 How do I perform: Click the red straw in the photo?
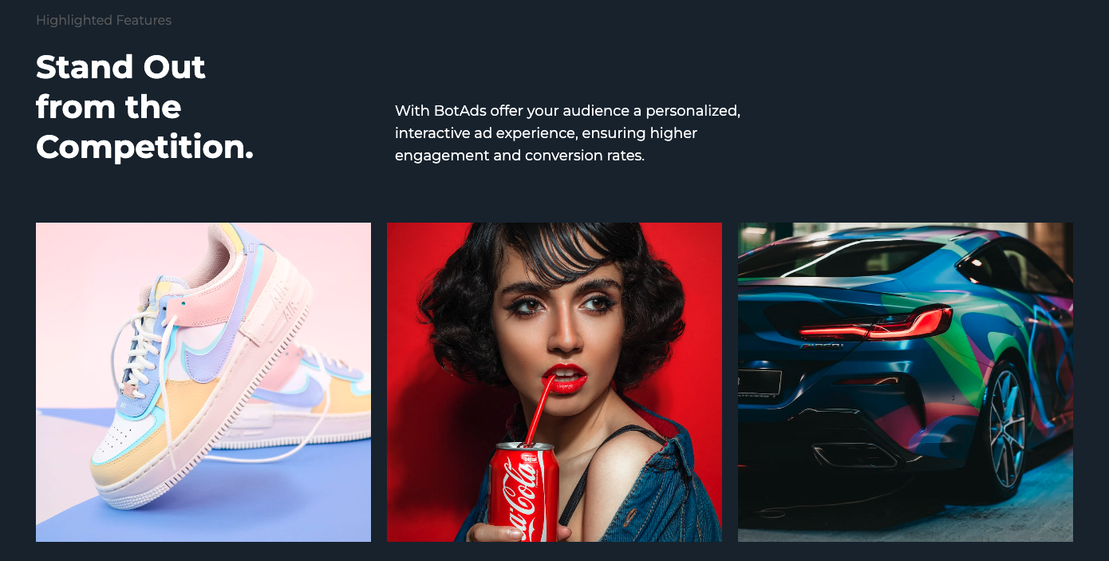point(543,409)
